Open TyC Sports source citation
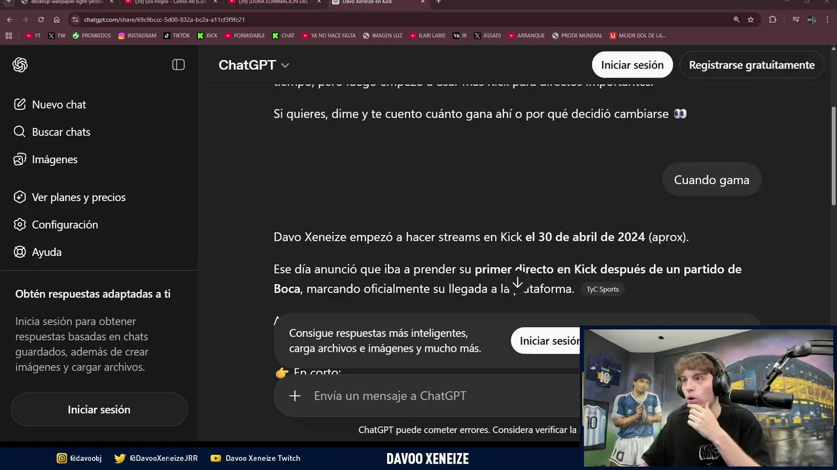 602,289
